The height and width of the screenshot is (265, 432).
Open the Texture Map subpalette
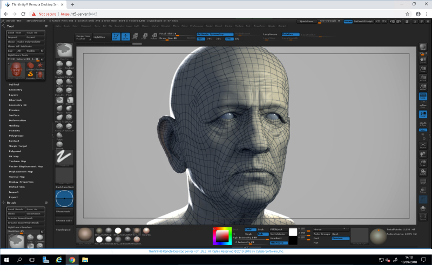tap(18, 161)
